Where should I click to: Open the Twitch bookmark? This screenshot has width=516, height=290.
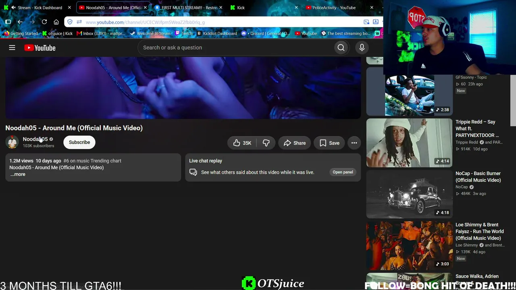pos(183,33)
